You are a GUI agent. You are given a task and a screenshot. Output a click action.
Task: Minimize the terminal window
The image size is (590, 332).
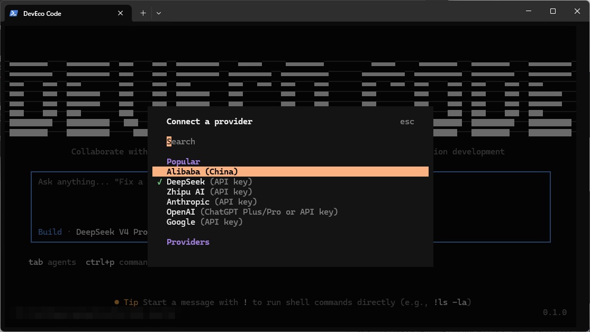[529, 11]
